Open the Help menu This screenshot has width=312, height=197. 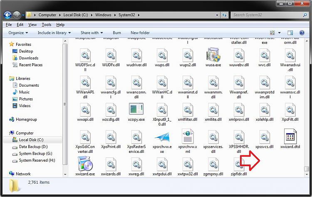point(60,25)
